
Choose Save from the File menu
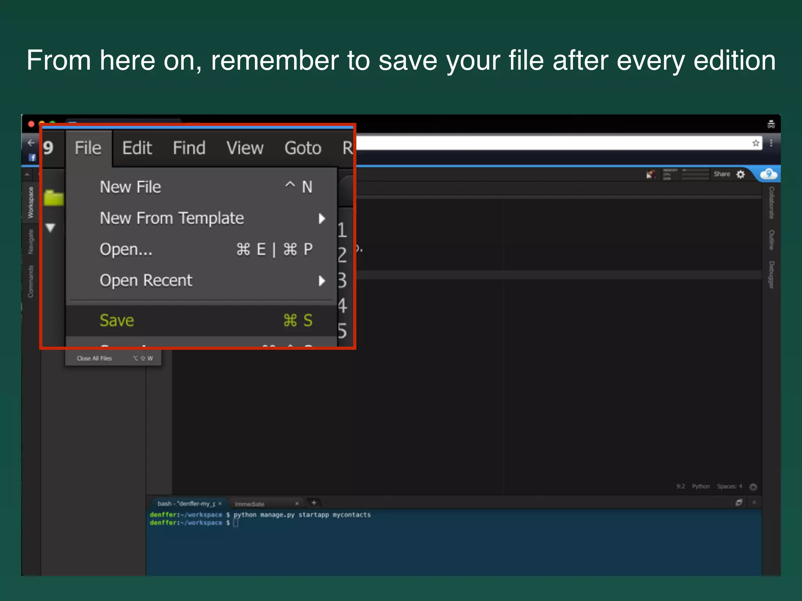[117, 320]
